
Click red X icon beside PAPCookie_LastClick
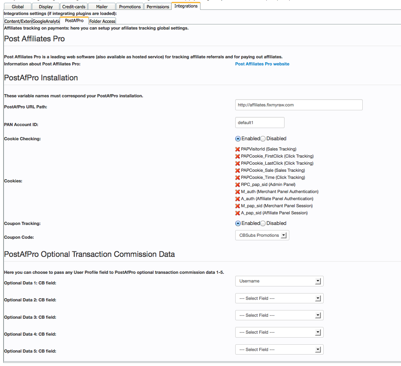coord(238,163)
